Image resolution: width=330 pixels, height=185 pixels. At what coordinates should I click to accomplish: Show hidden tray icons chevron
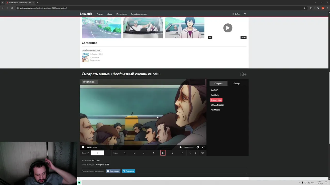[299, 182]
